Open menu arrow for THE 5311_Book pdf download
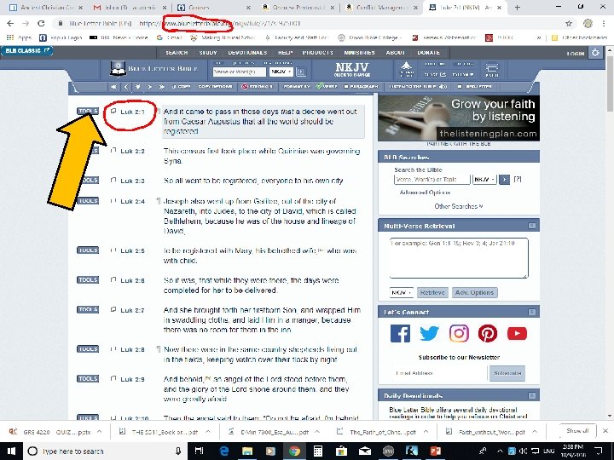Image resolution: width=614 pixels, height=460 pixels. 208,432
